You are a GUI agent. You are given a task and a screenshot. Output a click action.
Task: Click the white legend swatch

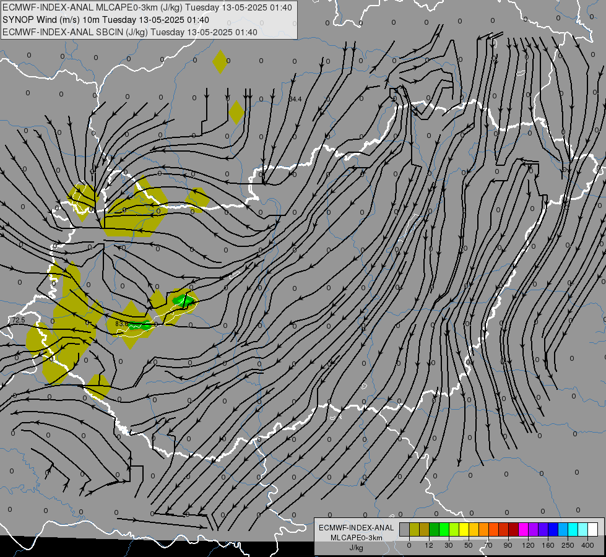[592, 529]
